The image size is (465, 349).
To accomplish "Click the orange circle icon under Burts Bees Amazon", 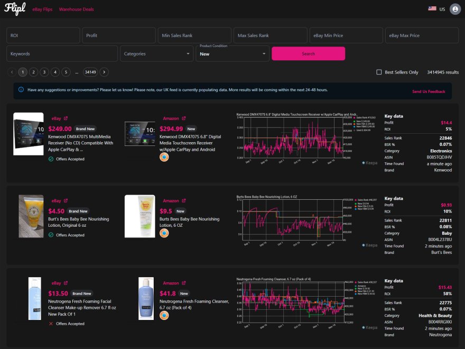I will click(164, 233).
